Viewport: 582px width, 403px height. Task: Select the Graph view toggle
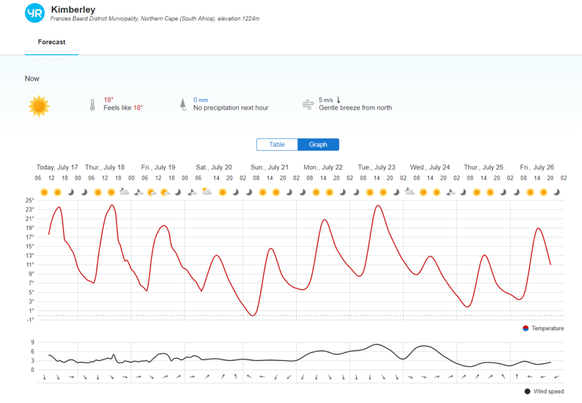click(x=318, y=144)
